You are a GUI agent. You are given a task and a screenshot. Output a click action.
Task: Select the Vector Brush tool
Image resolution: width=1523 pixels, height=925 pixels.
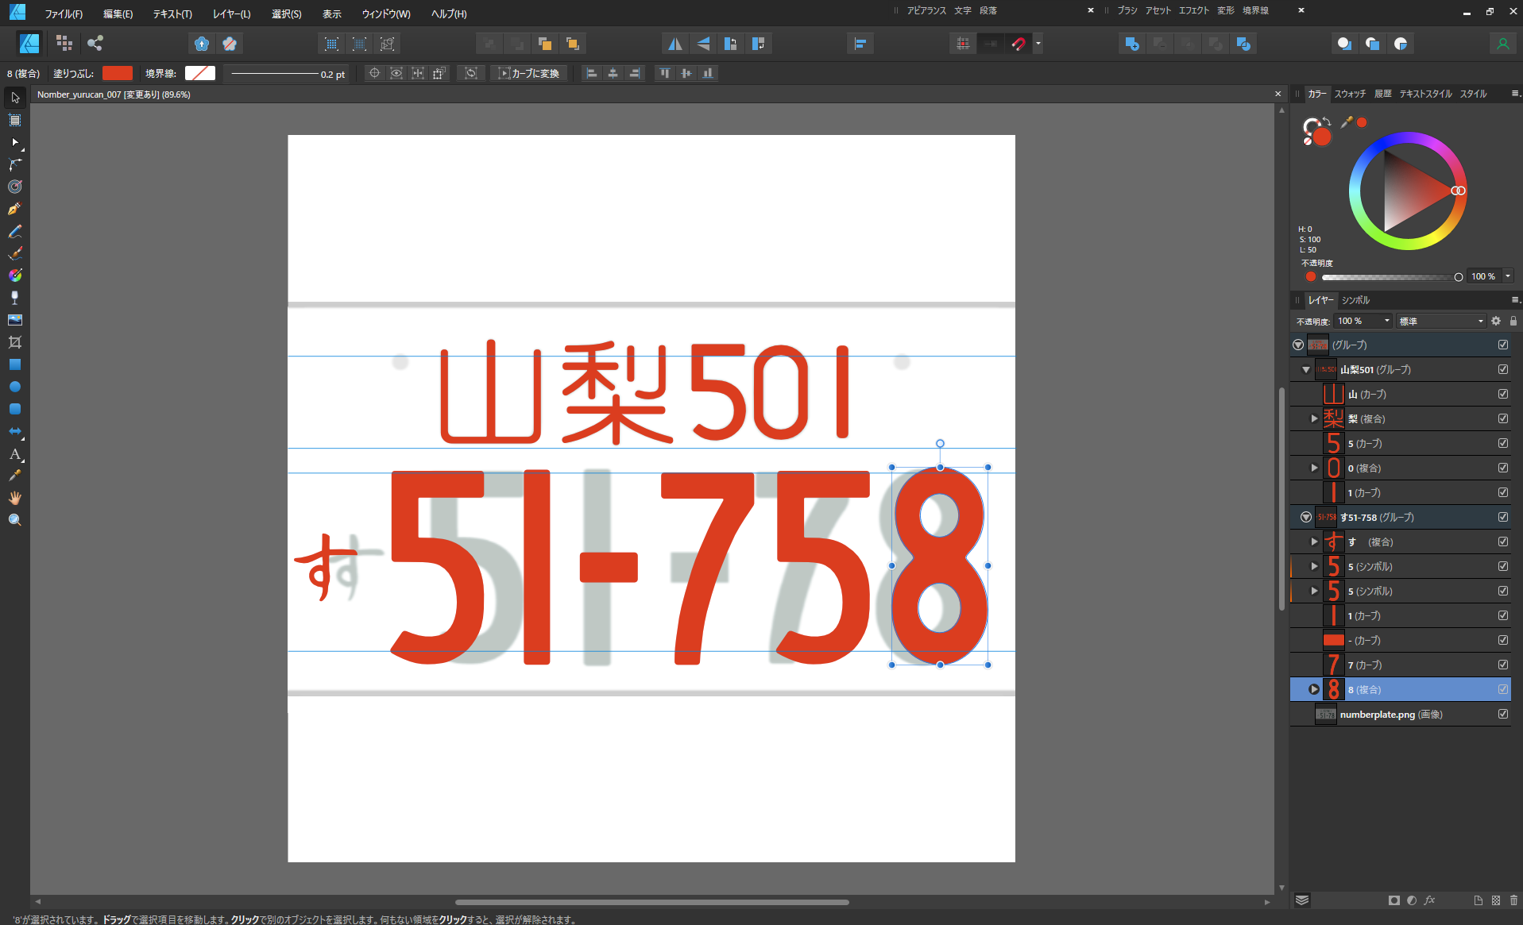pyautogui.click(x=15, y=253)
